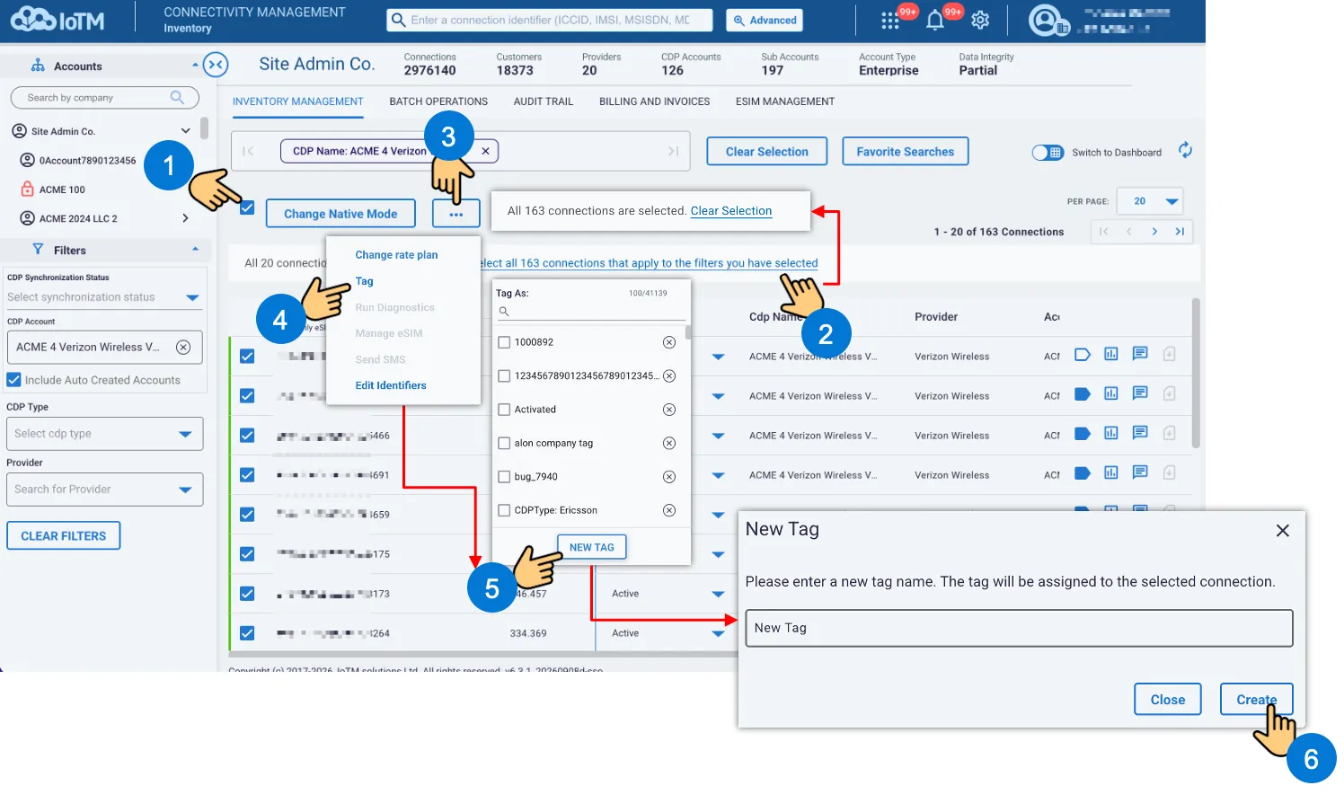Open the Select cdp type dropdown

(105, 434)
